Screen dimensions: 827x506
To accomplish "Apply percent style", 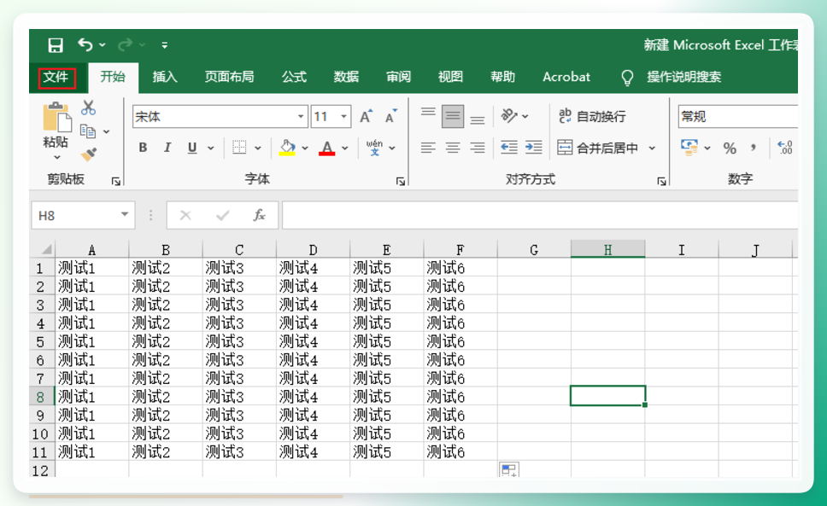I will (730, 148).
